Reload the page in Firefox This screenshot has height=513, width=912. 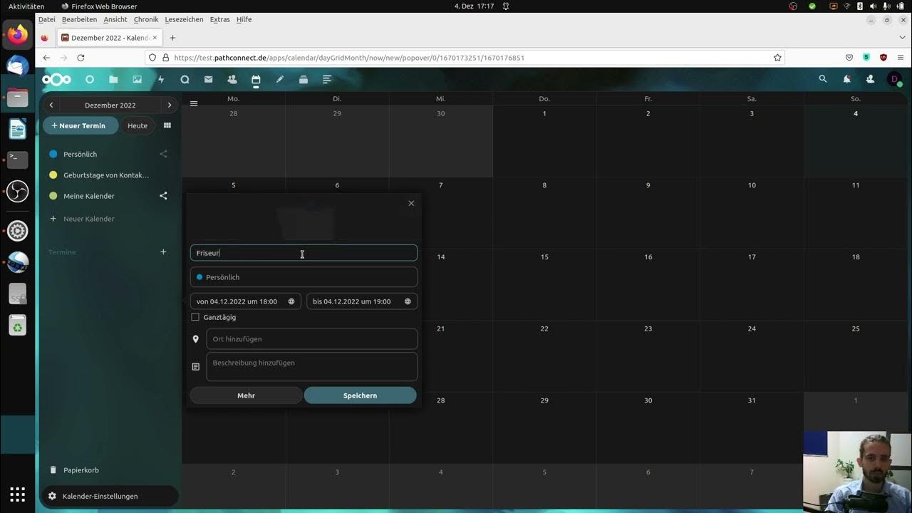coord(81,58)
